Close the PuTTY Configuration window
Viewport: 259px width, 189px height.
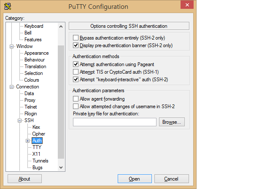coord(187,5)
